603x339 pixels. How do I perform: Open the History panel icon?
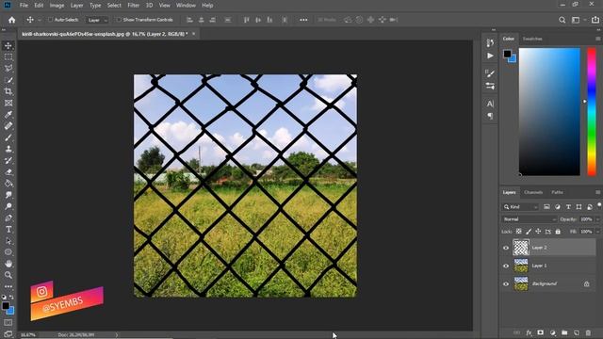click(x=490, y=43)
